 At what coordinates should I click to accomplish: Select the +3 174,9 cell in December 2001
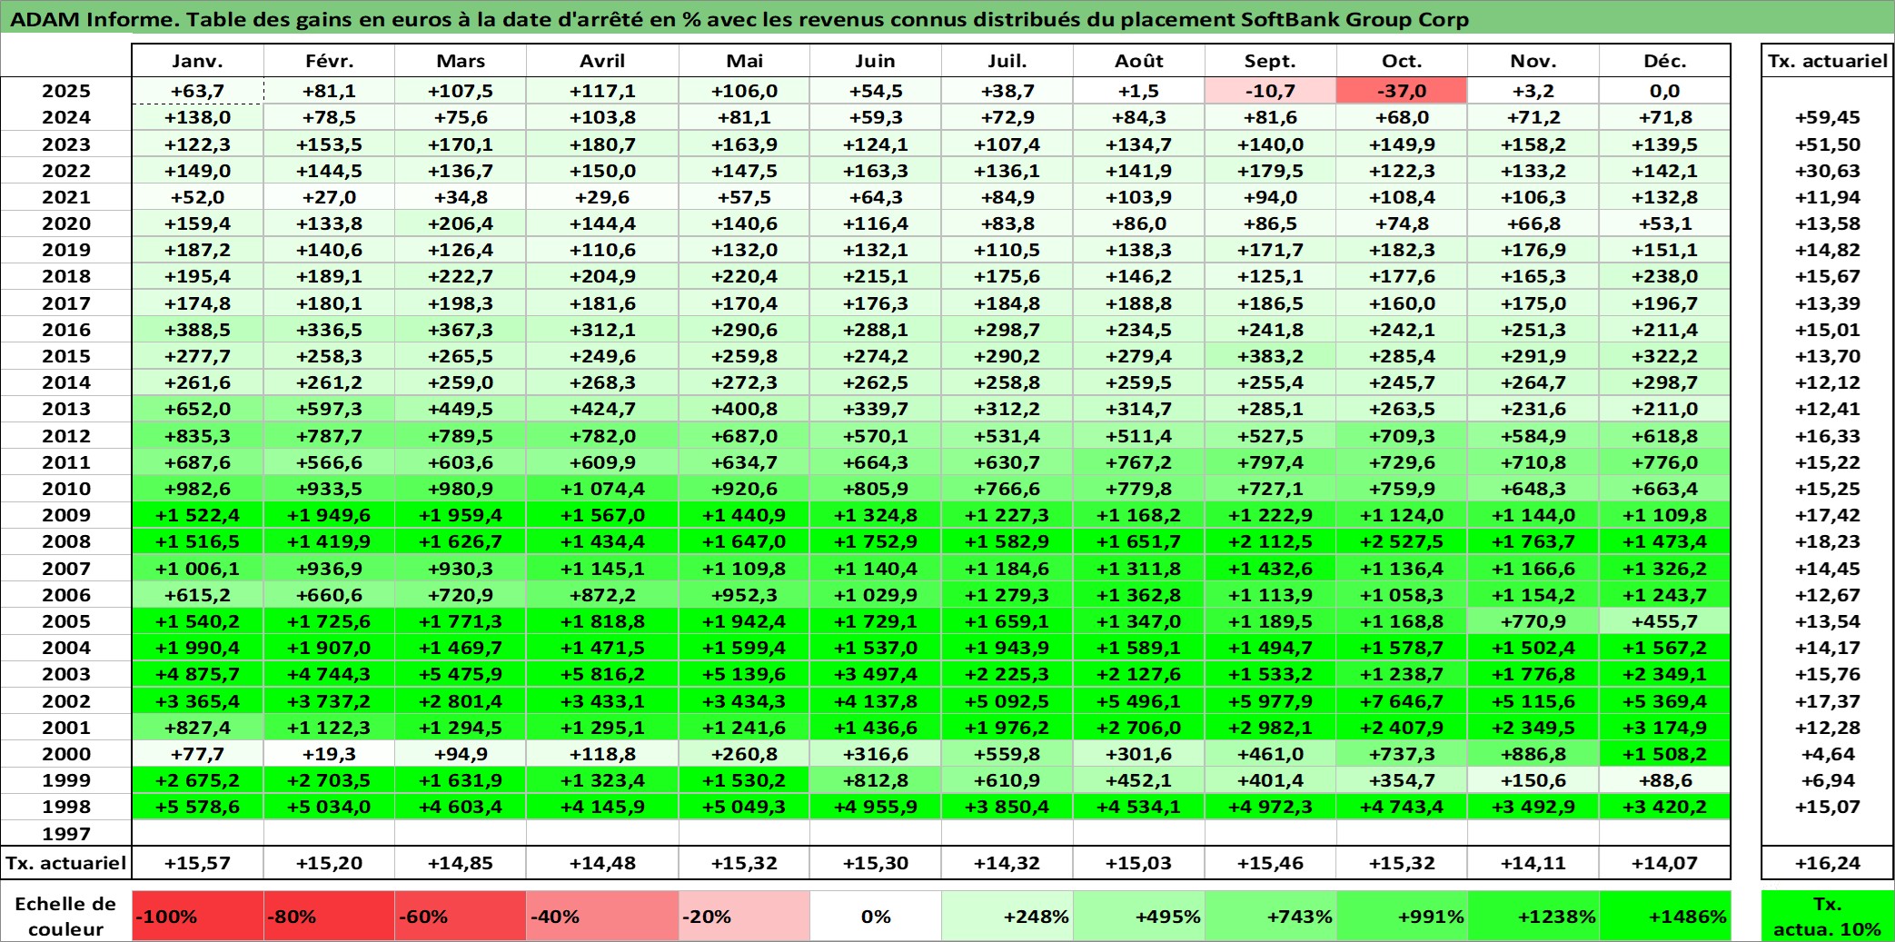[x=1665, y=728]
